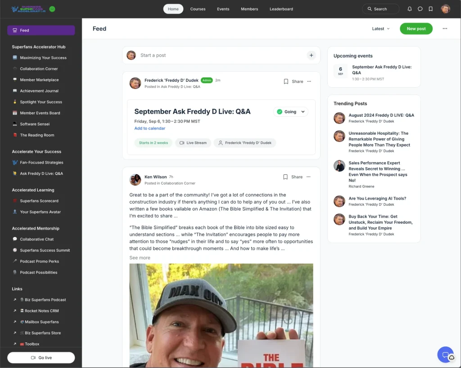View saved items via bookmark icon
This screenshot has height=368, width=461.
click(431, 9)
